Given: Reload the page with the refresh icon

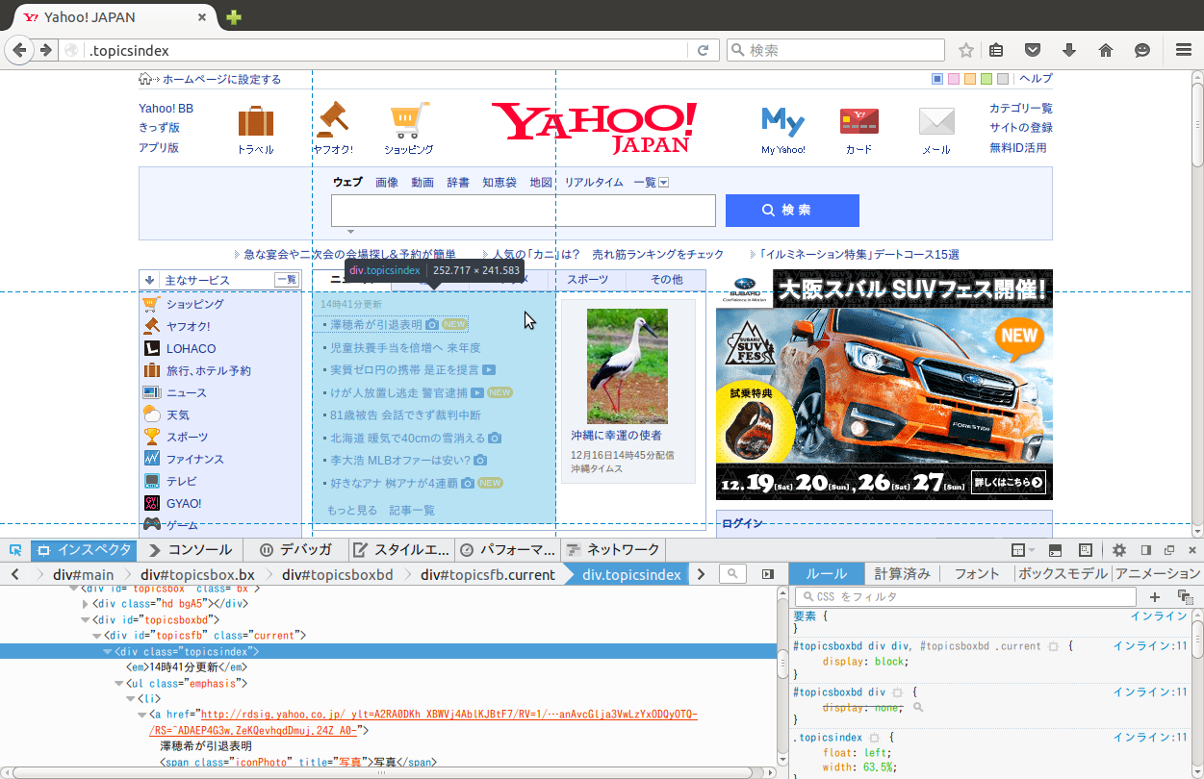Looking at the screenshot, I should click(x=704, y=50).
